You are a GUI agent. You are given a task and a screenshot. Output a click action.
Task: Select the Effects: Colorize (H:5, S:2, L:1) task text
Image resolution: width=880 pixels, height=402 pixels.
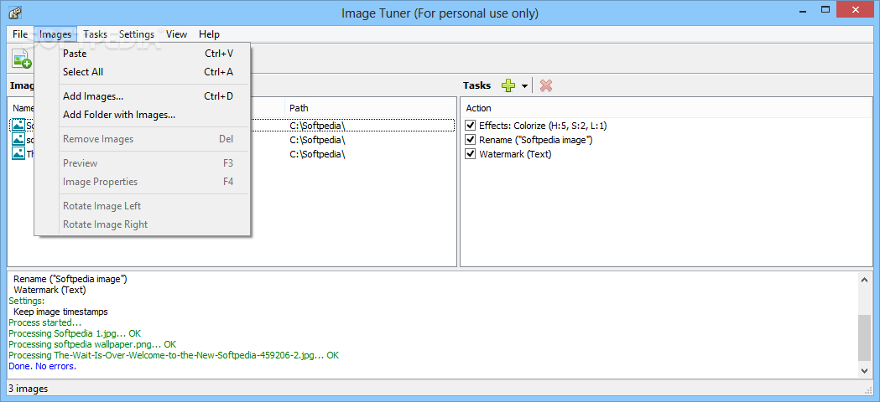point(543,126)
